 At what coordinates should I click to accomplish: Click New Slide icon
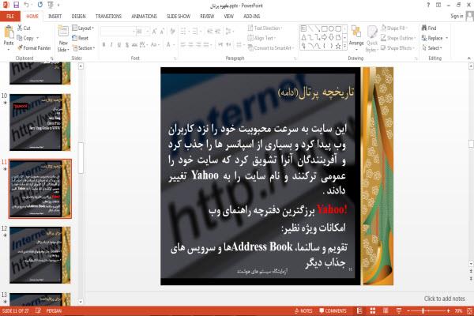pos(63,32)
